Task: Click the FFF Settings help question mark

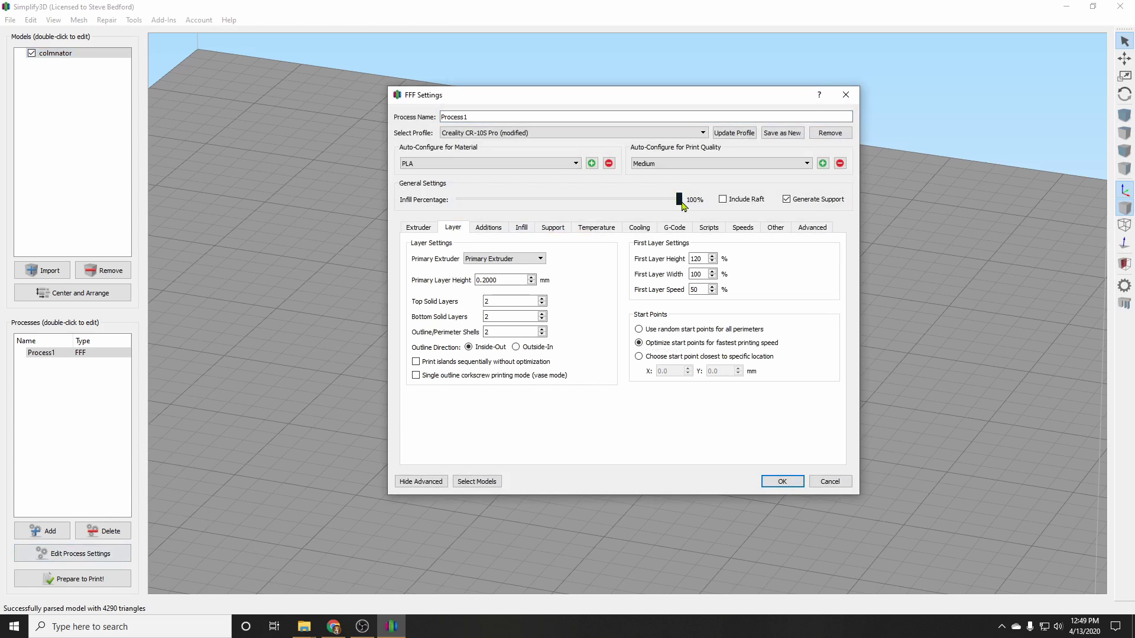Action: 819,95
